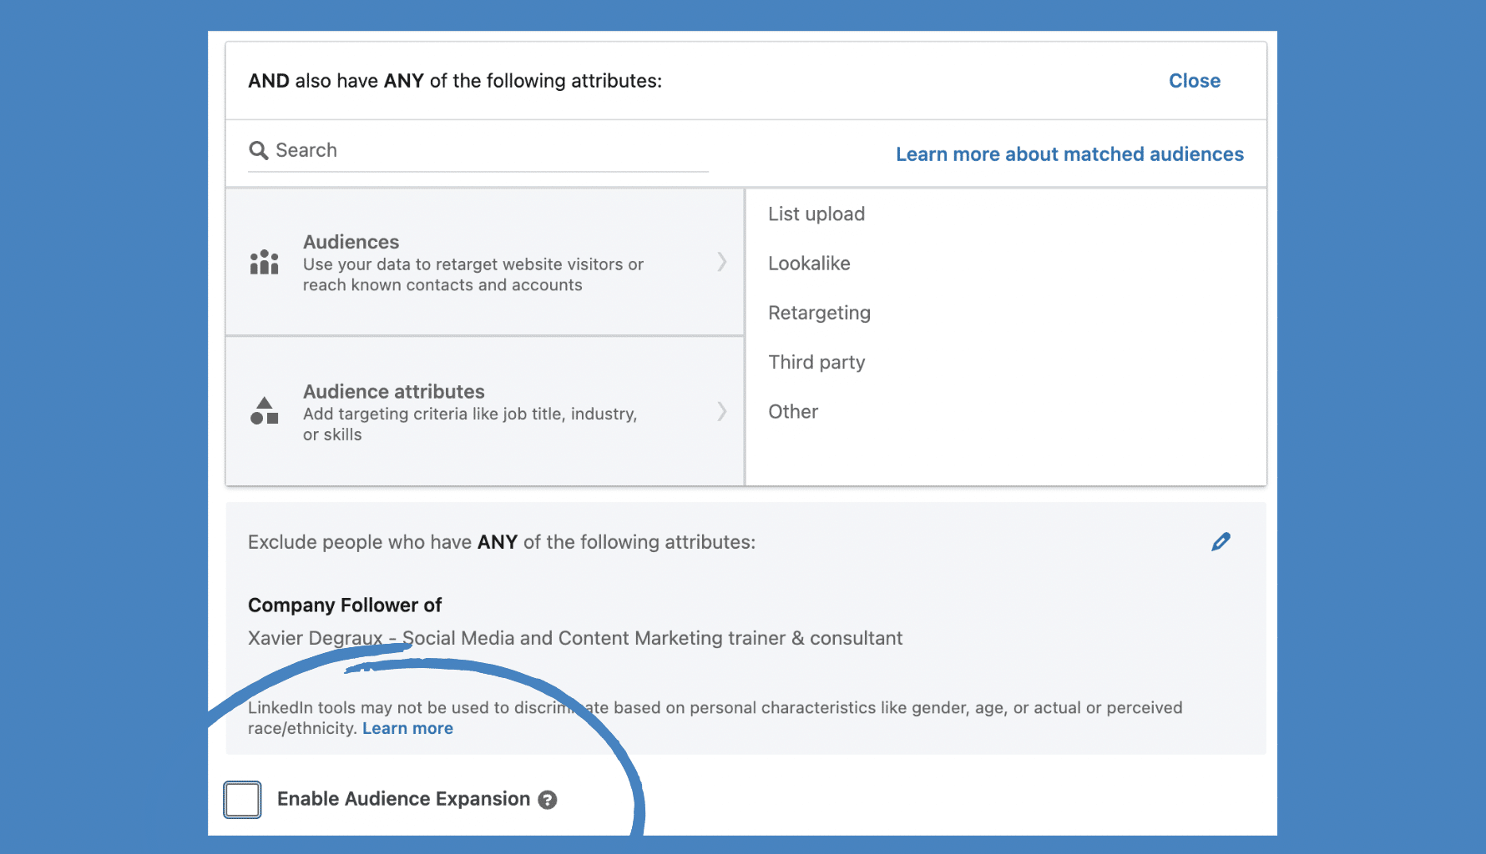Tick the Enable Audience Expansion checkbox
1486x854 pixels.
click(x=243, y=800)
